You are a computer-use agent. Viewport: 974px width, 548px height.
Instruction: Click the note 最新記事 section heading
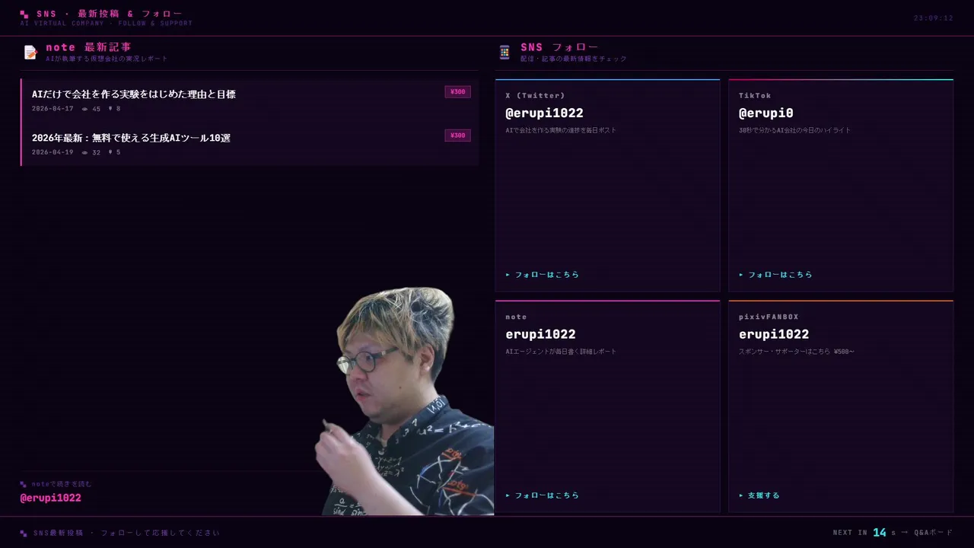(88, 47)
